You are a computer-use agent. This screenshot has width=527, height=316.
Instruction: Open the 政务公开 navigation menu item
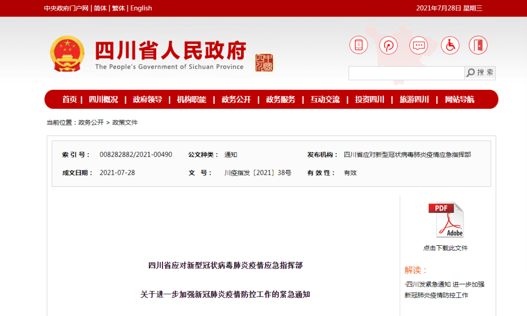click(235, 99)
